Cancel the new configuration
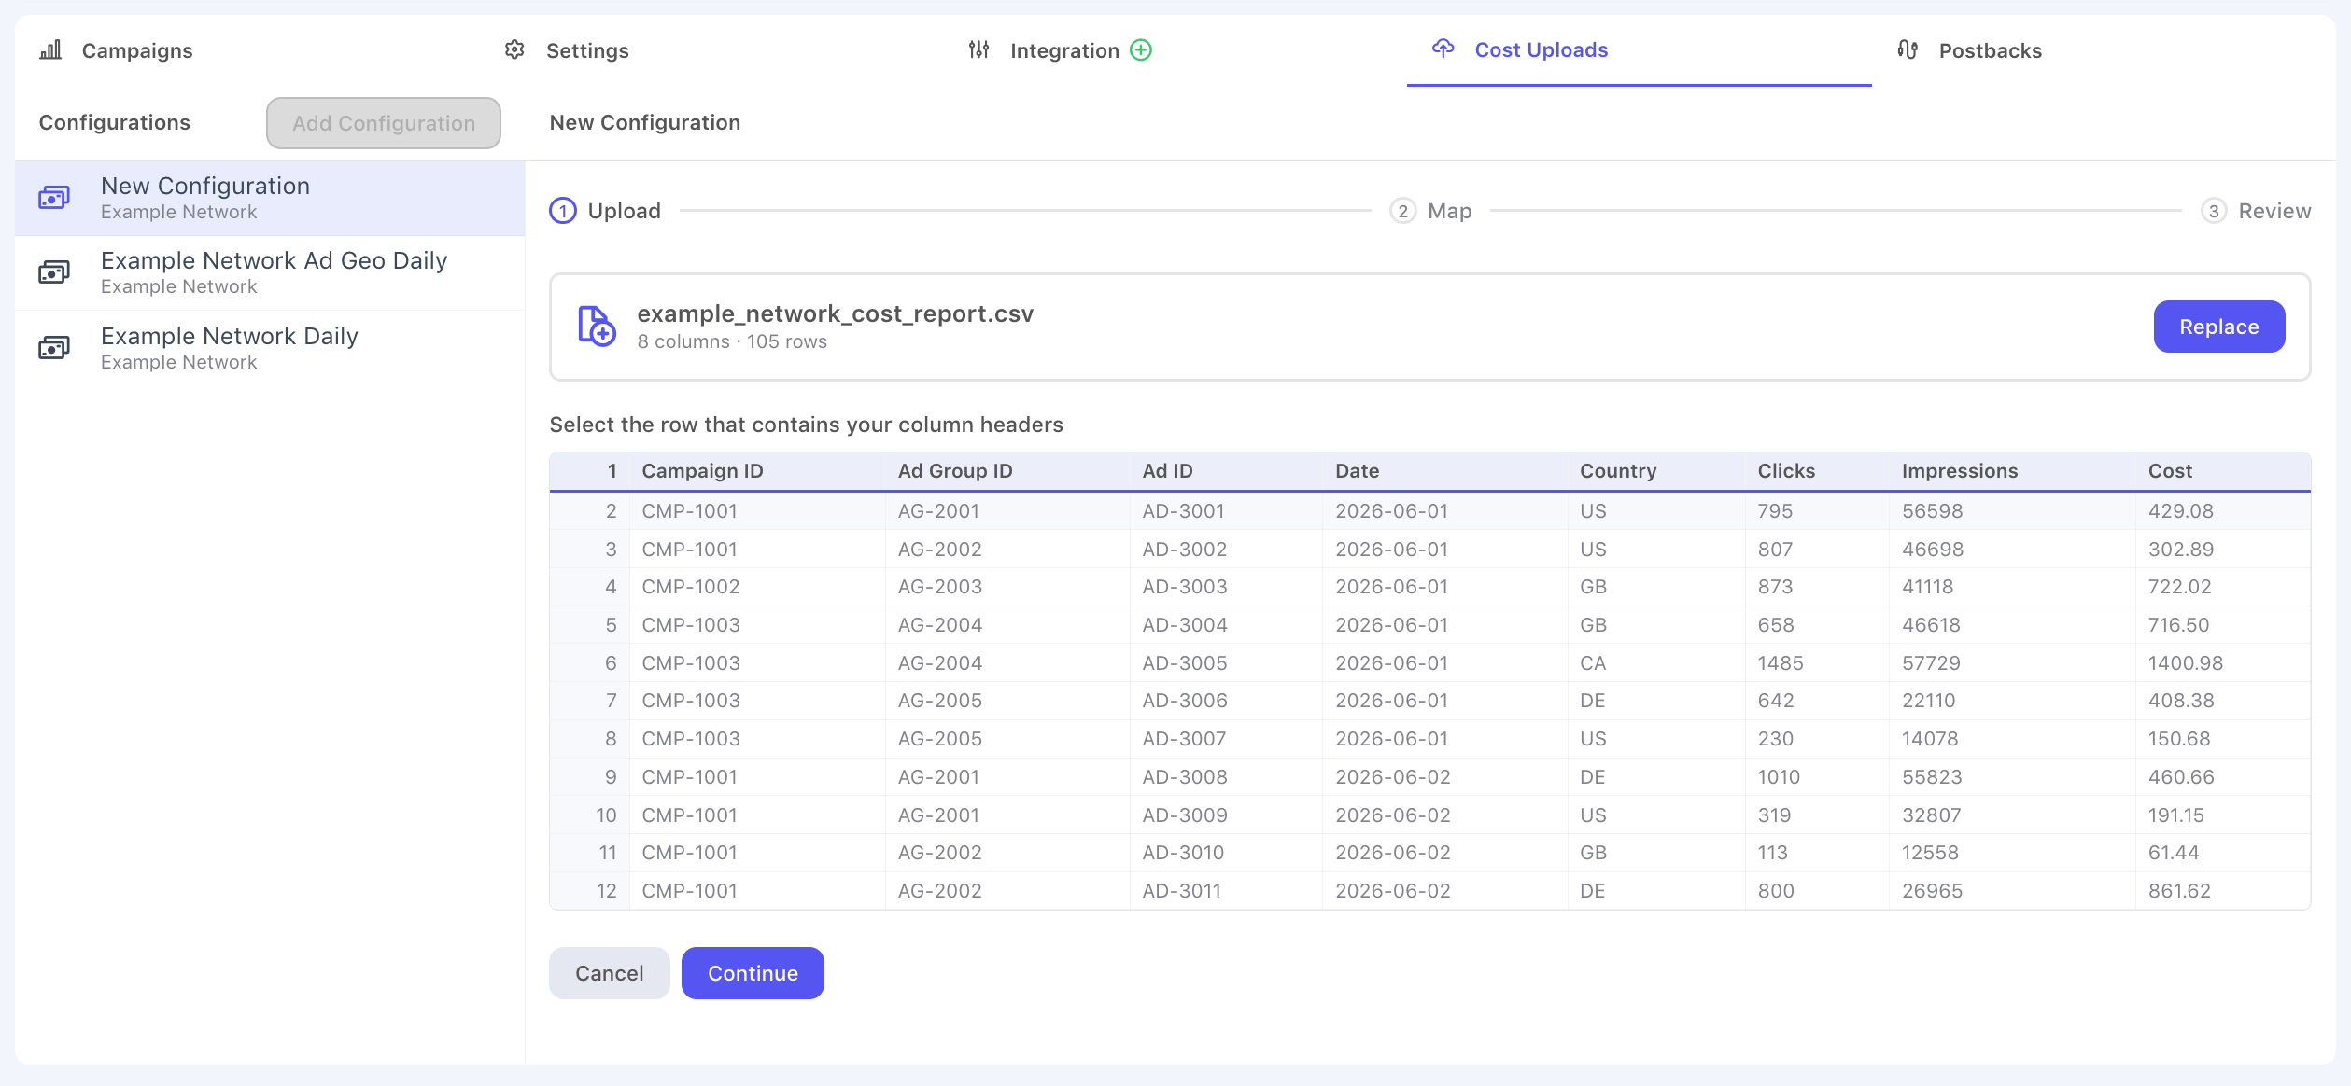 pos(610,973)
